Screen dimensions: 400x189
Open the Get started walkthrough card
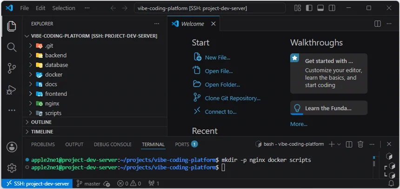[x=329, y=73]
